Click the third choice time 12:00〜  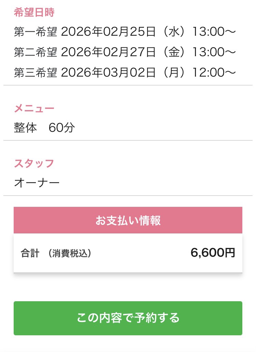214,72
